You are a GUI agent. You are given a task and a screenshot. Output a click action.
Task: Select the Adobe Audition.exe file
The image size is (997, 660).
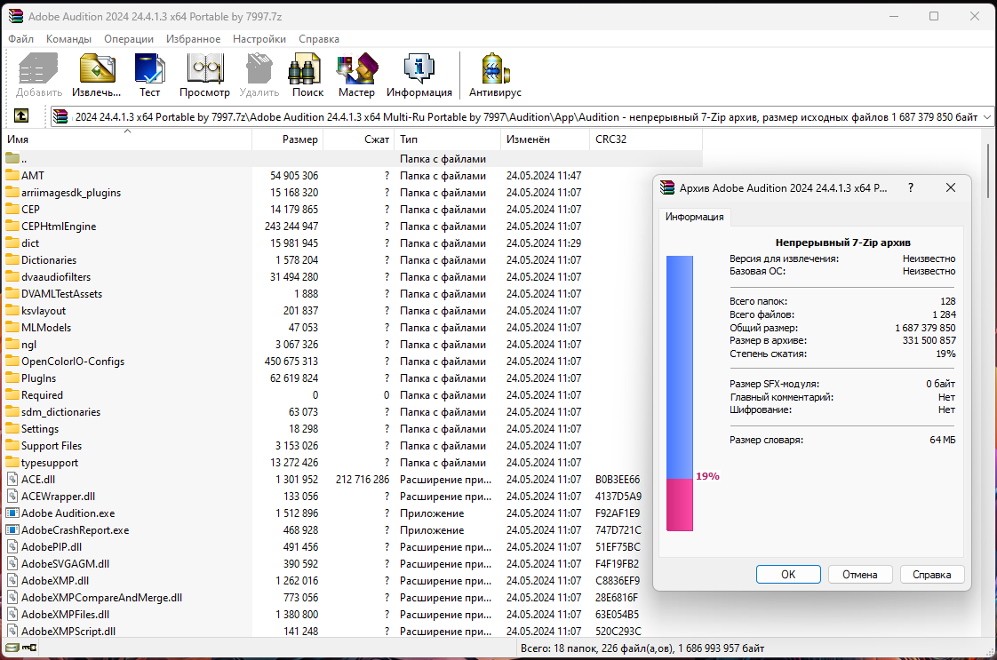(x=68, y=513)
